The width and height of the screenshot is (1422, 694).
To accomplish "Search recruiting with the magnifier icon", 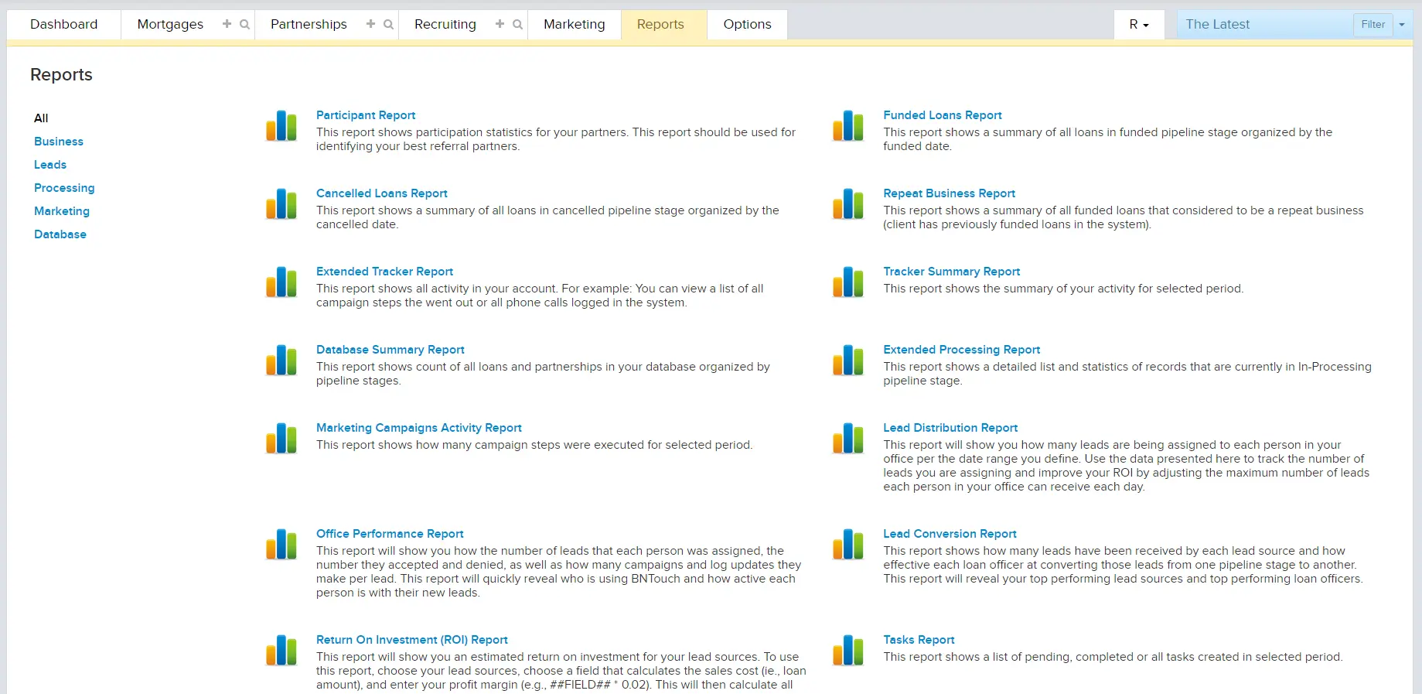I will (517, 24).
